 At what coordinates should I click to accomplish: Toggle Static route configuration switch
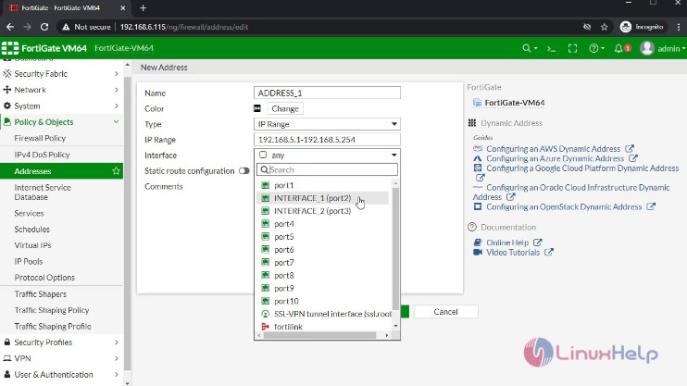click(x=244, y=171)
